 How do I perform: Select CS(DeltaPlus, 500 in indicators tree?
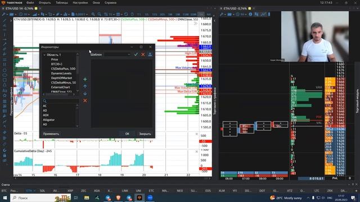pos(63,68)
